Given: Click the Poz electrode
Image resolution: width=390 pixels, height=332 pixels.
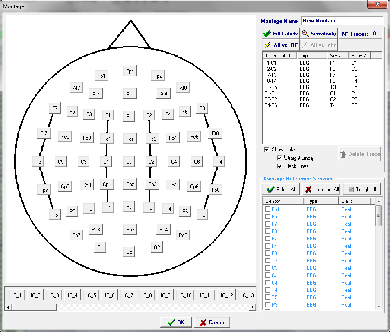Looking at the screenshot, I should pyautogui.click(x=130, y=229).
